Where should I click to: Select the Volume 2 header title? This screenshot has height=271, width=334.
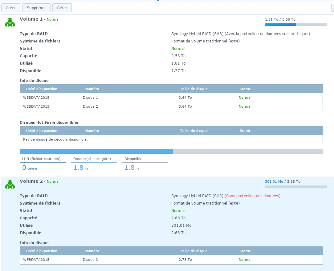coord(31,181)
